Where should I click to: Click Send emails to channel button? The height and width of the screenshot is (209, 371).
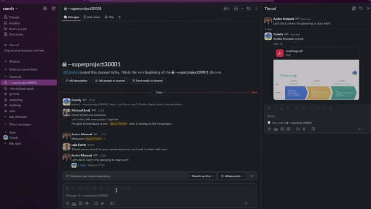coord(147,81)
